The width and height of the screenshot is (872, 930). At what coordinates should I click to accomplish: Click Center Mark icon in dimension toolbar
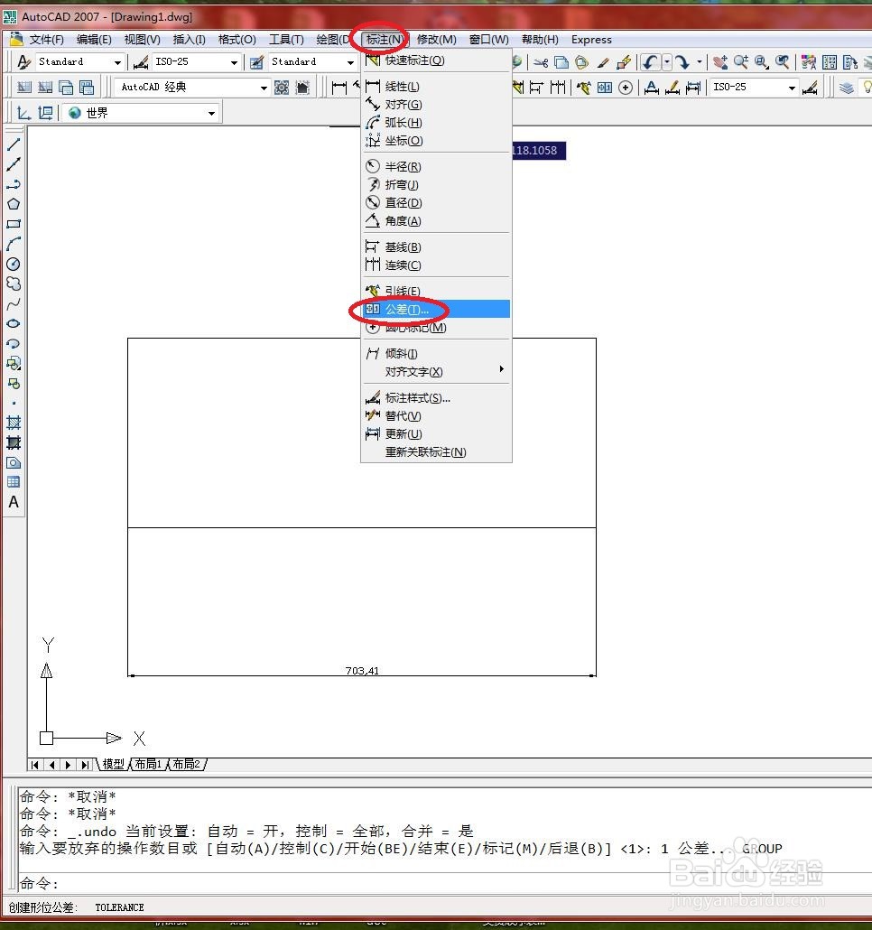click(x=626, y=88)
